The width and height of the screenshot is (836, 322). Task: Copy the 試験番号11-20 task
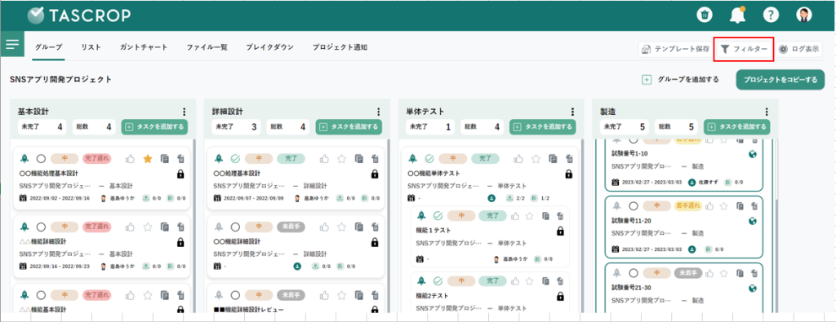[740, 206]
